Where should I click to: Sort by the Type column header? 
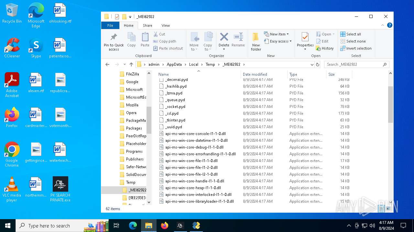pos(307,74)
